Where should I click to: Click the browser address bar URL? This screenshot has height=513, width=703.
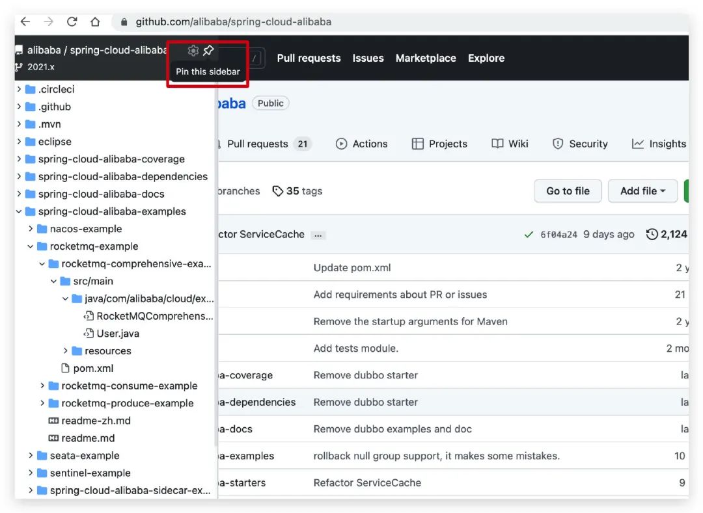pos(233,21)
